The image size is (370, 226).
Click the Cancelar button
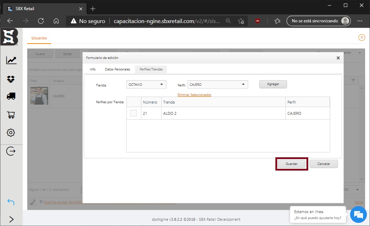click(x=324, y=164)
